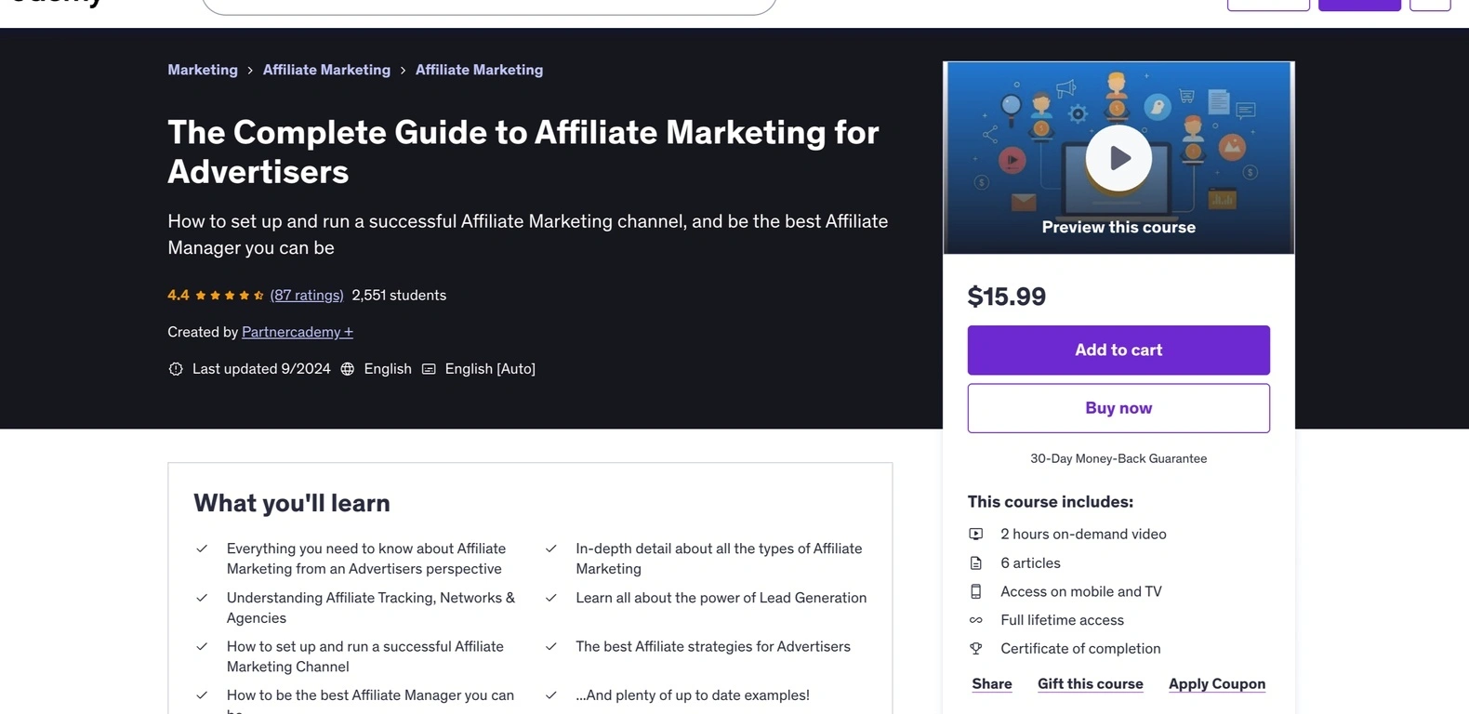This screenshot has width=1469, height=714.
Task: Click the closed captions icon
Action: pos(429,369)
